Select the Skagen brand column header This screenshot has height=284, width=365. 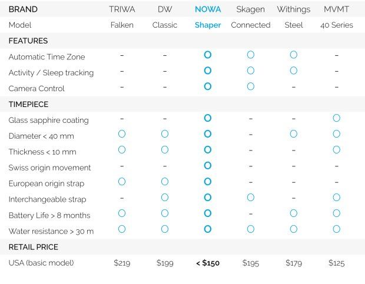[x=250, y=9]
